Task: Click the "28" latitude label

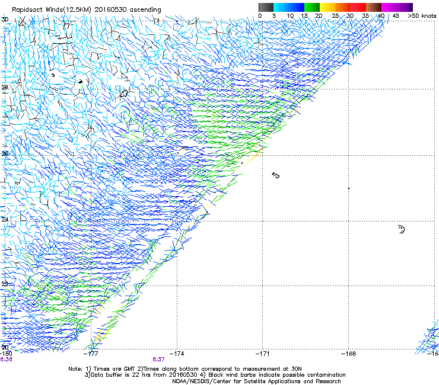Action: [5, 87]
